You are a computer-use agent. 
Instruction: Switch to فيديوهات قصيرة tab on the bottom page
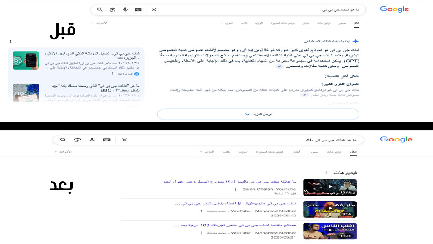pos(270,152)
